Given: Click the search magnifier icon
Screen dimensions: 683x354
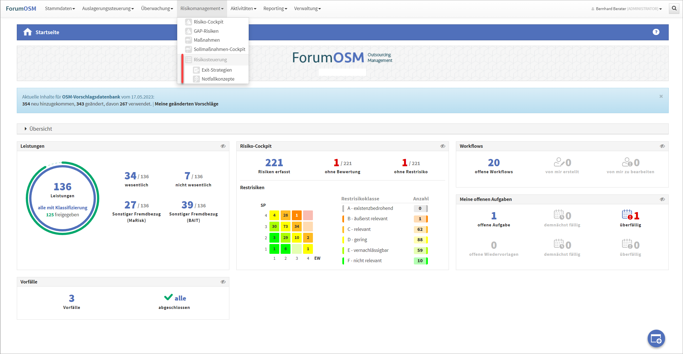Looking at the screenshot, I should pos(674,9).
